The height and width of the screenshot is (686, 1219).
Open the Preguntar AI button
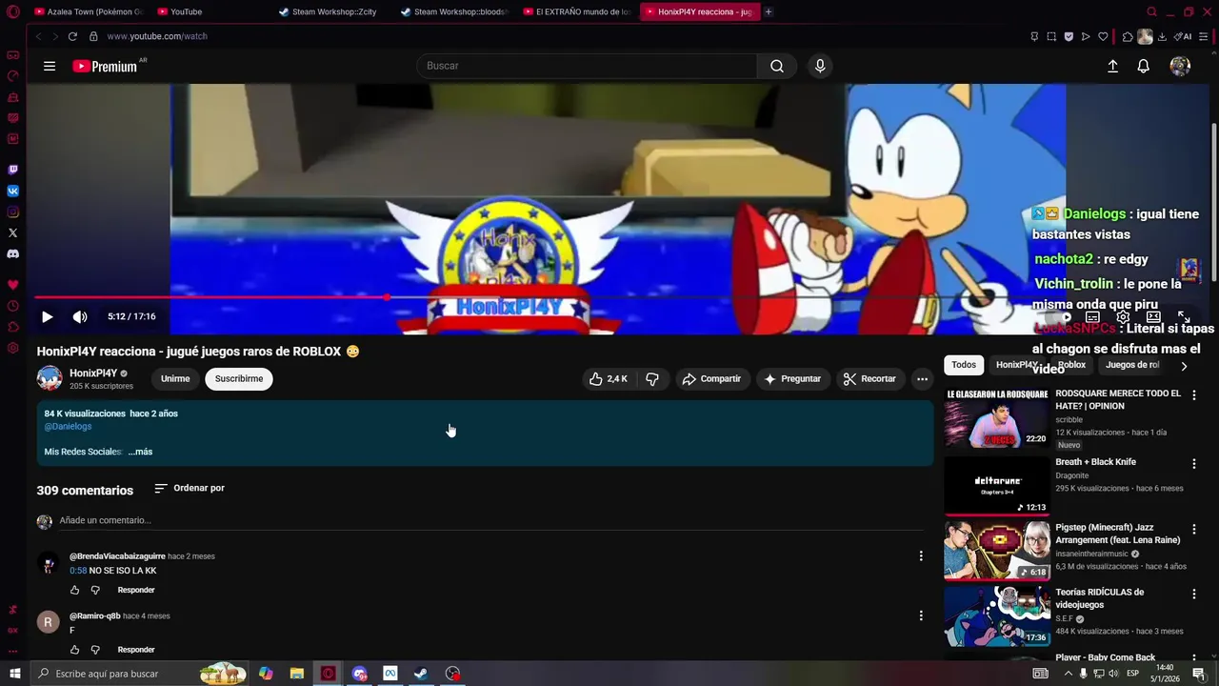coord(792,378)
